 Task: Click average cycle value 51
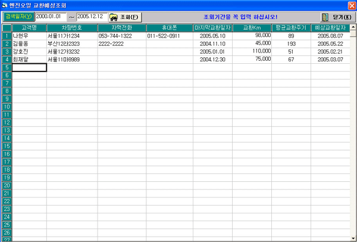click(291, 52)
